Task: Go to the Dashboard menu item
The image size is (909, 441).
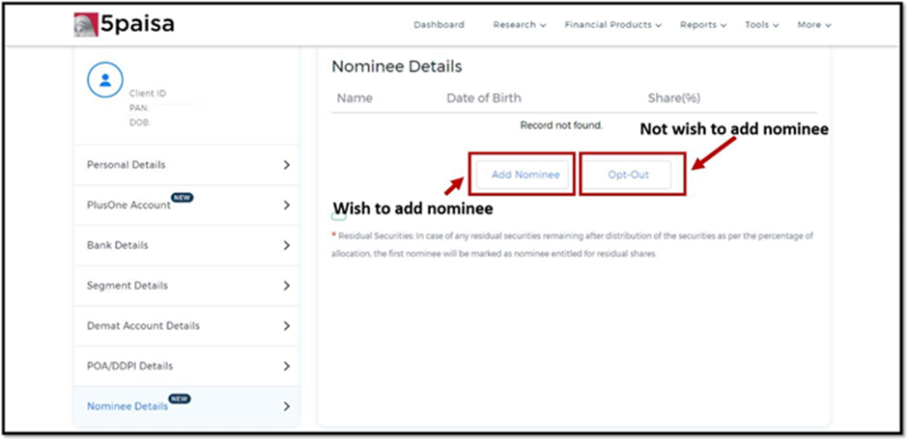Action: tap(439, 25)
